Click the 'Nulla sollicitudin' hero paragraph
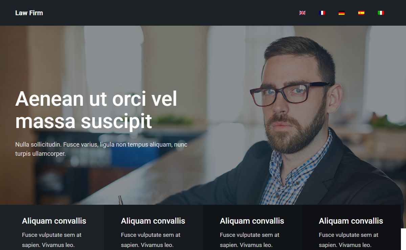The width and height of the screenshot is (406, 250). pos(101,149)
